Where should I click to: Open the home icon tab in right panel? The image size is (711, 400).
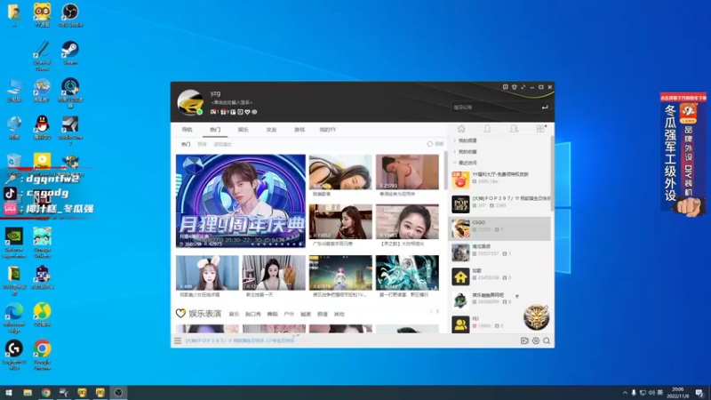click(461, 129)
